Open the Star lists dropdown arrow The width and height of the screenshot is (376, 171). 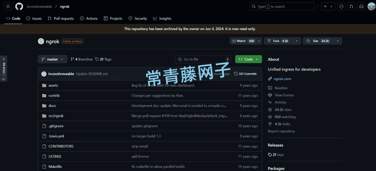pos(337,41)
